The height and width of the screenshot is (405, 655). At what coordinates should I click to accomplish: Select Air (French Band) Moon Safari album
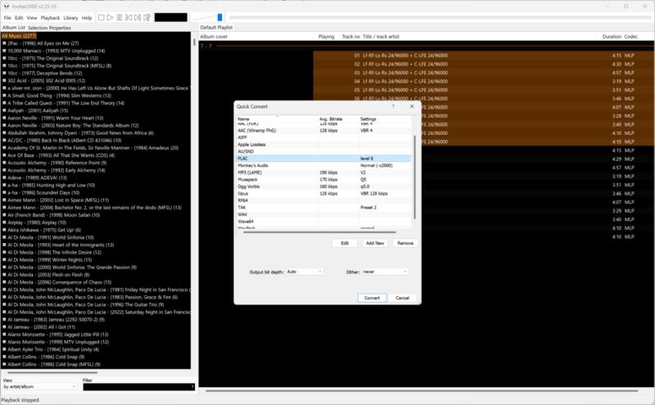tap(54, 215)
